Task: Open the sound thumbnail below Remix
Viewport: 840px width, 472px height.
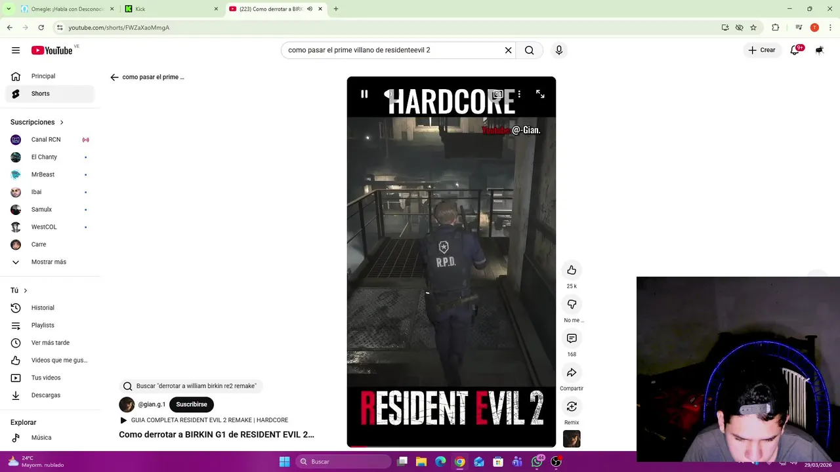Action: point(572,439)
